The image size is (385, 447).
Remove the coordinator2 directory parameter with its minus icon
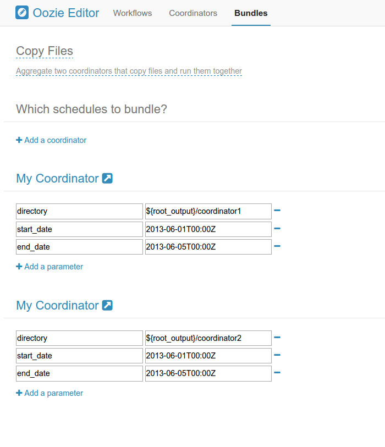coord(277,337)
